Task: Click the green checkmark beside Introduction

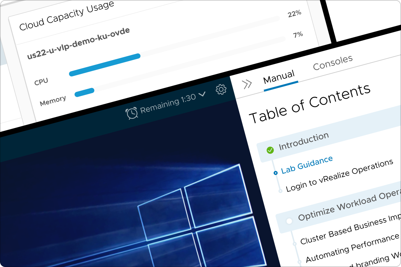Action: 270,150
